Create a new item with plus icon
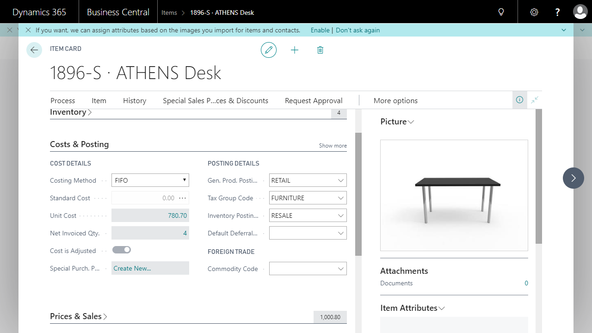This screenshot has height=333, width=592. click(x=295, y=49)
